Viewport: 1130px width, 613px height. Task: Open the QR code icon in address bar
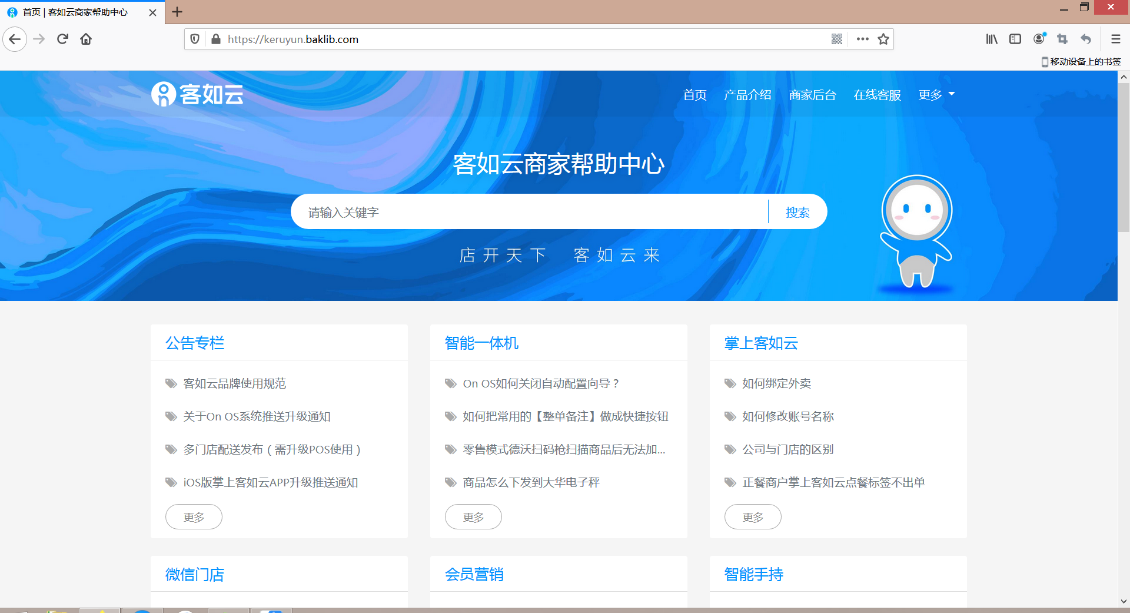pyautogui.click(x=837, y=39)
